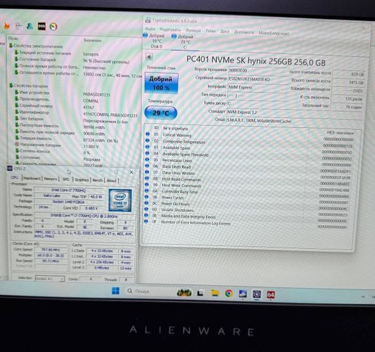This screenshot has width=375, height=352.
Task: Click the Поле column header in AIDA64
Action: point(13,38)
